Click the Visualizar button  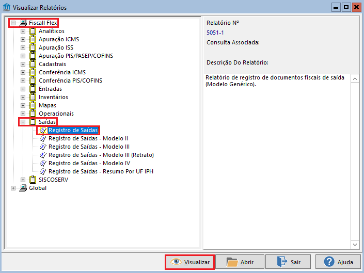[189, 262]
